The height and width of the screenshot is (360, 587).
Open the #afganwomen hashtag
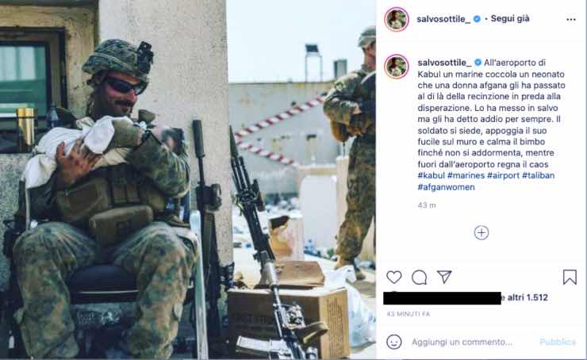tap(447, 186)
